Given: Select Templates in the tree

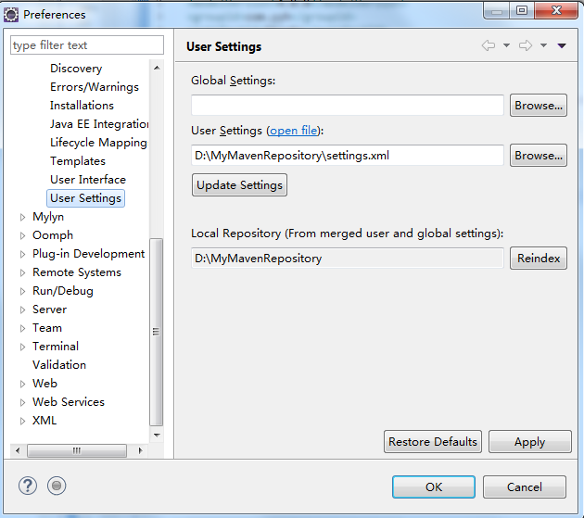Looking at the screenshot, I should [78, 161].
